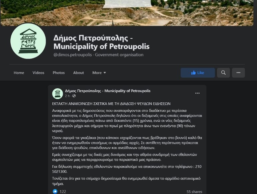The image size is (257, 194).
Task: Show the 122 reactions count
Action: coord(63,192)
